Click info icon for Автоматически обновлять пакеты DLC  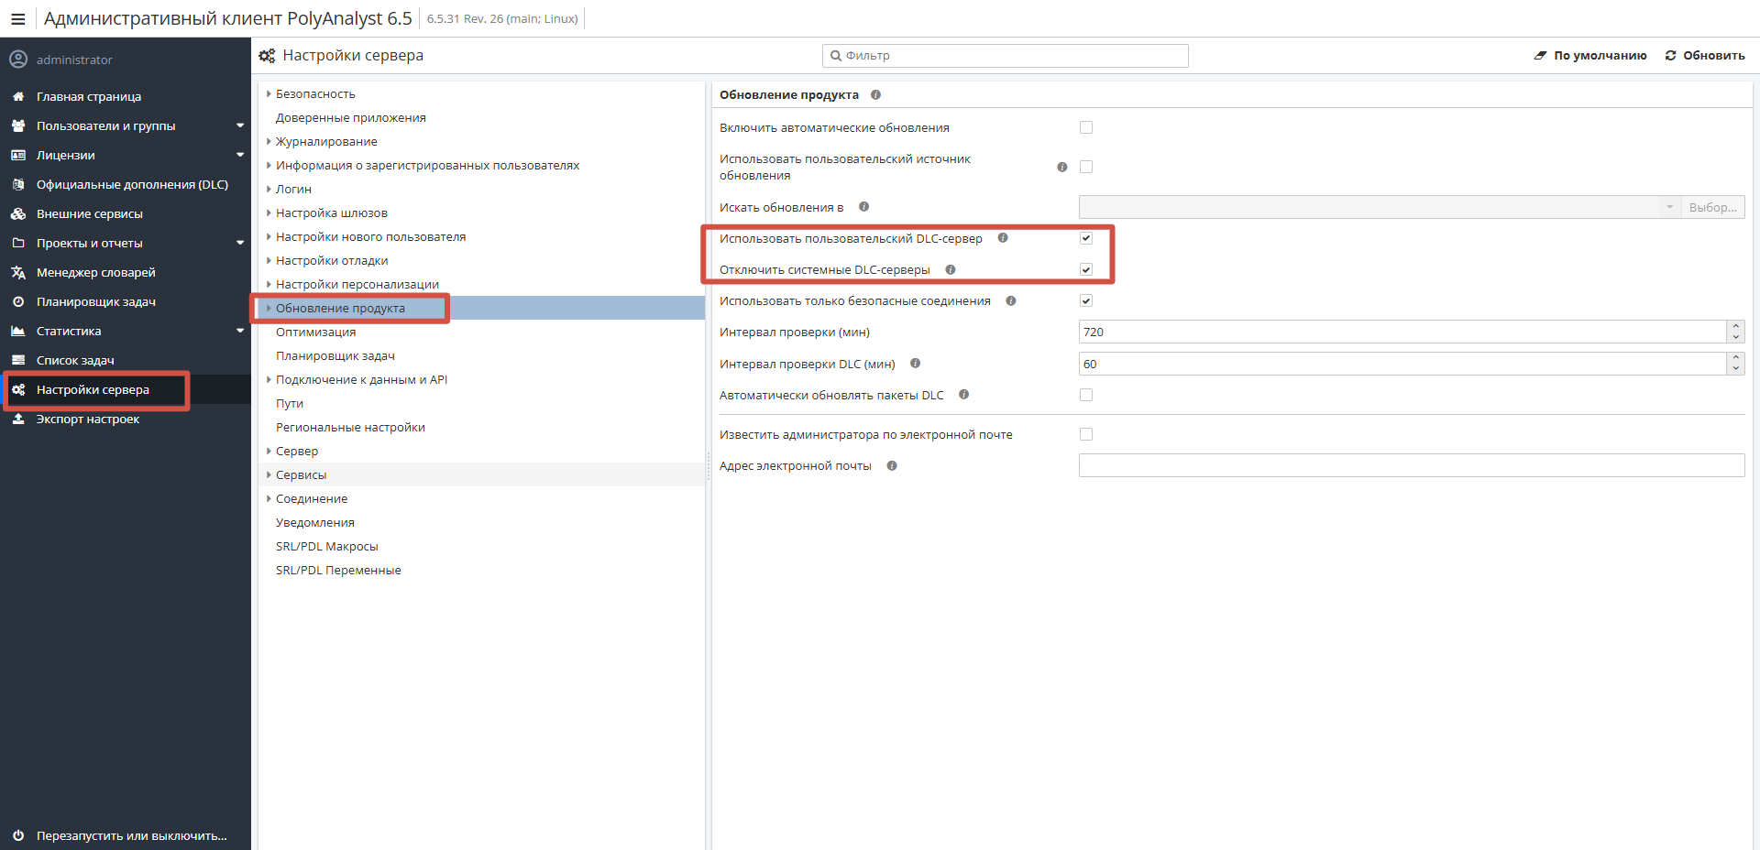tap(963, 395)
